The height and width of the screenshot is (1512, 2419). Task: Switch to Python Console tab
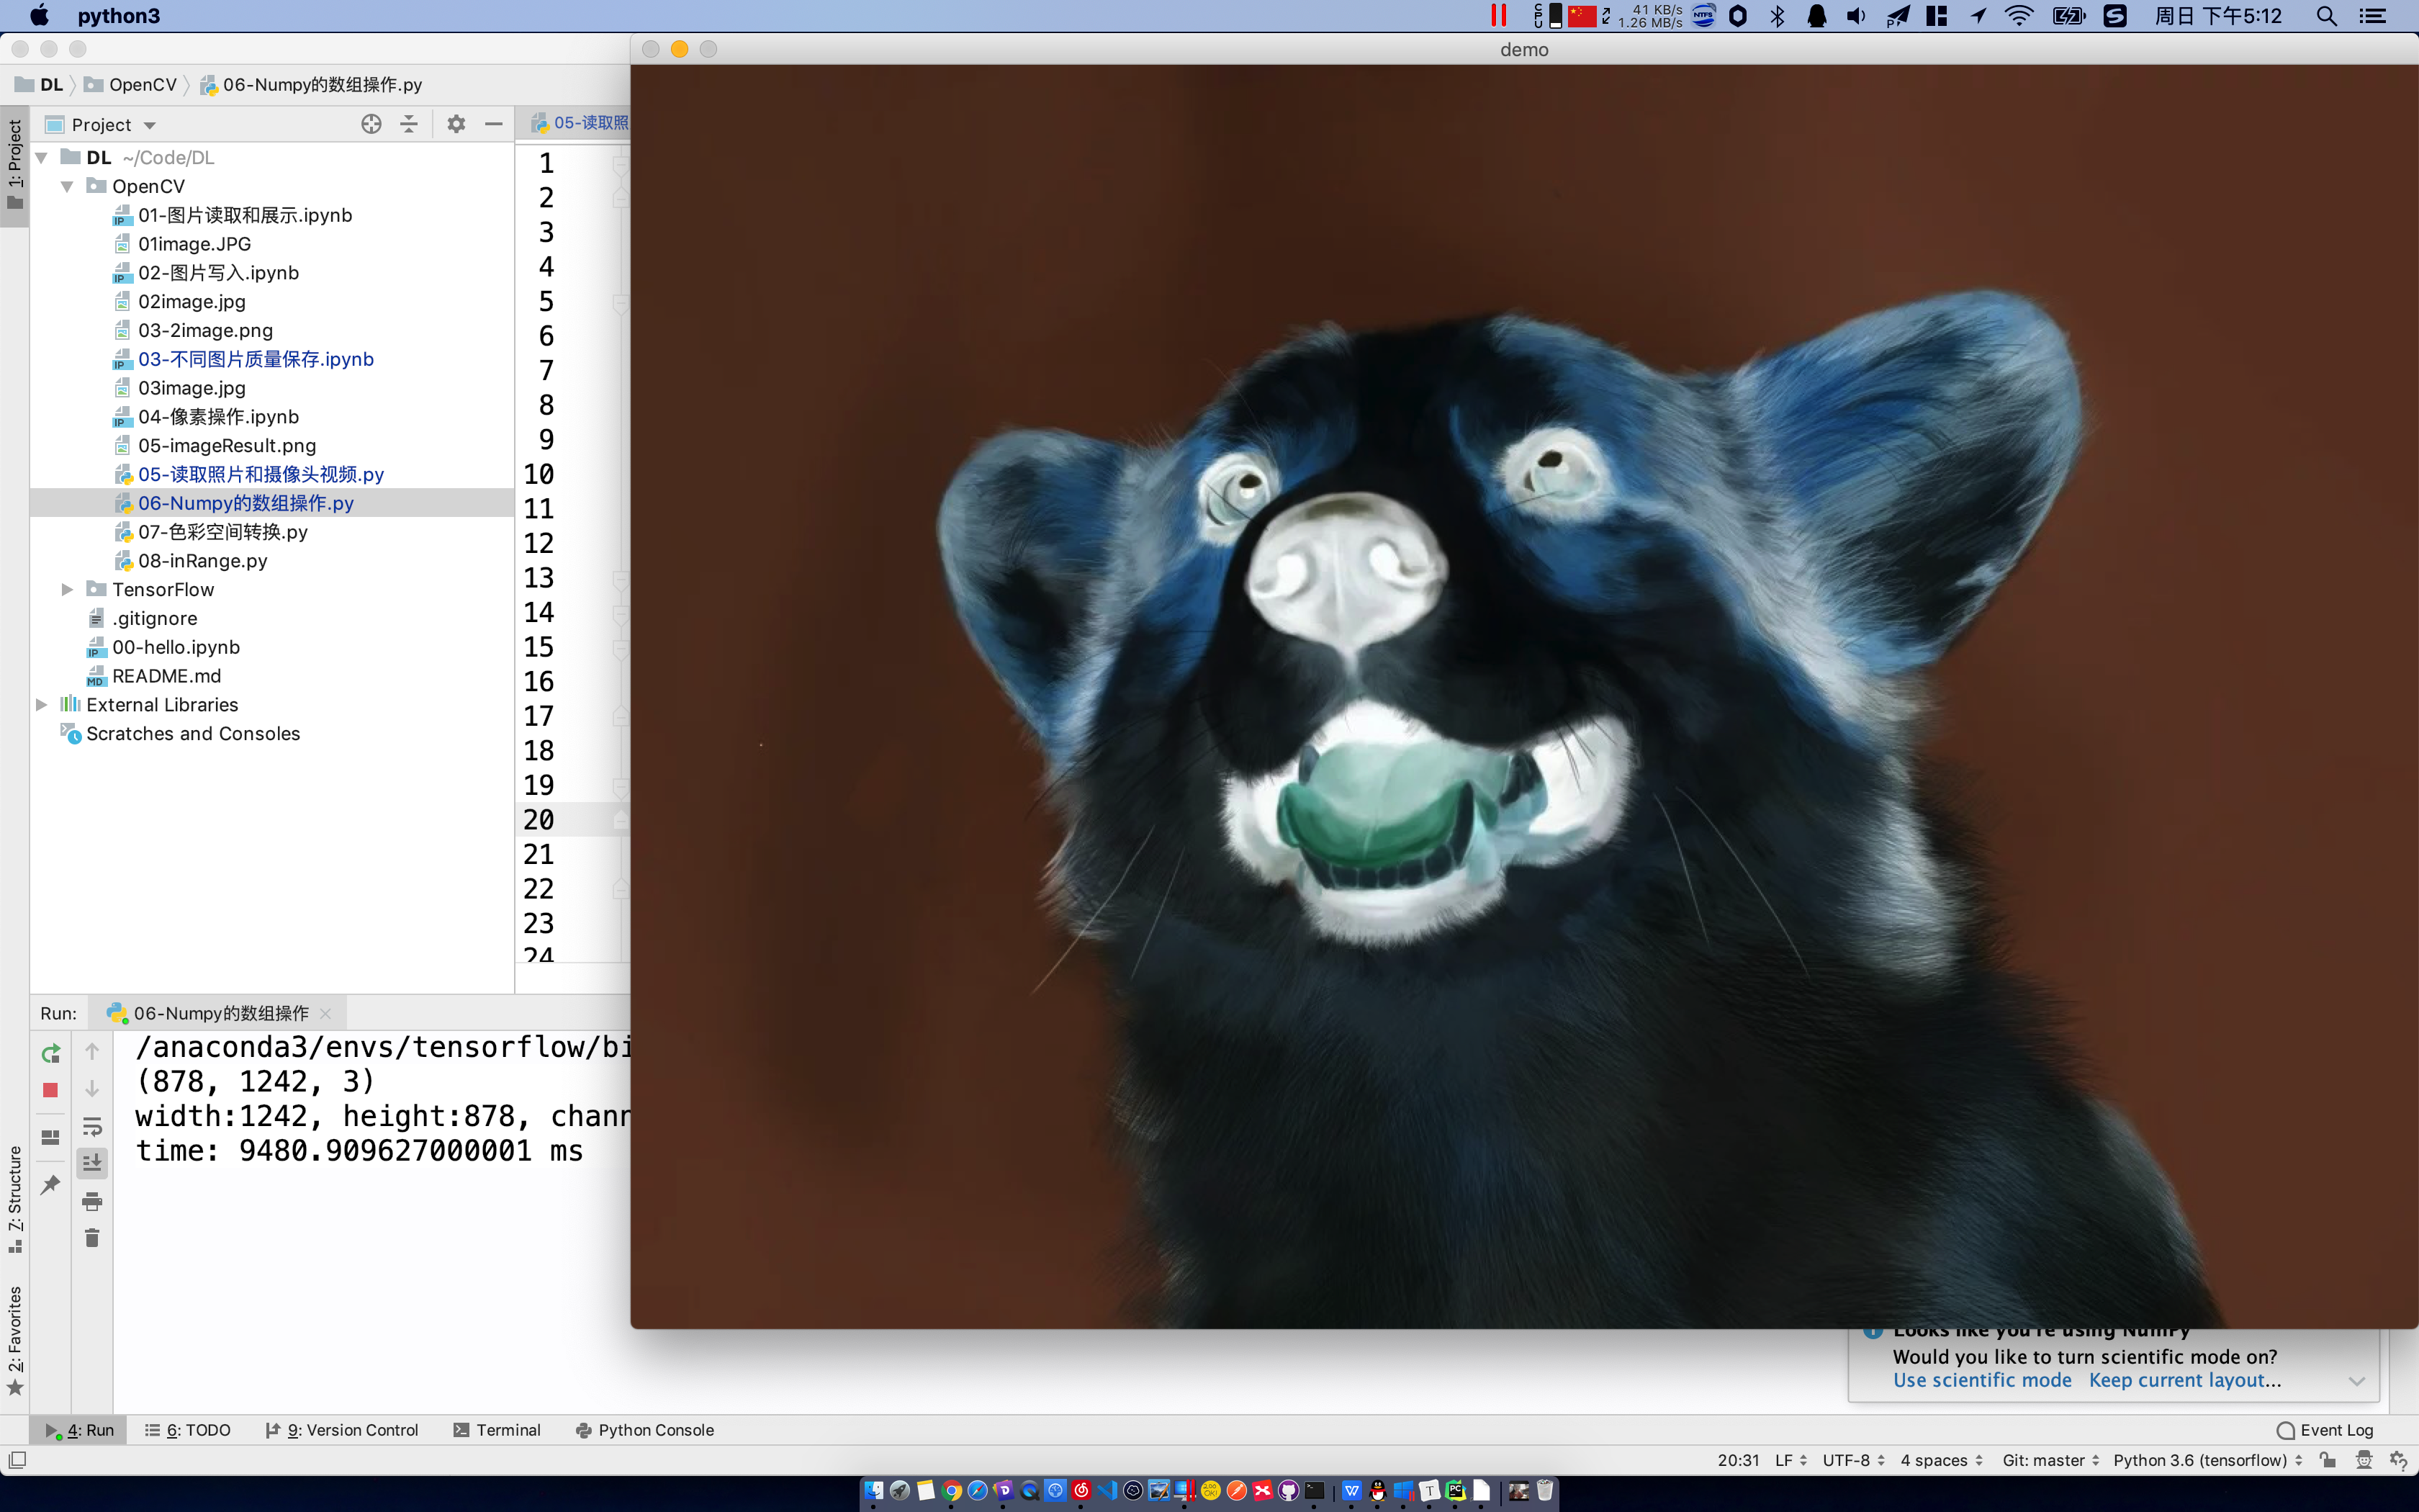click(645, 1430)
